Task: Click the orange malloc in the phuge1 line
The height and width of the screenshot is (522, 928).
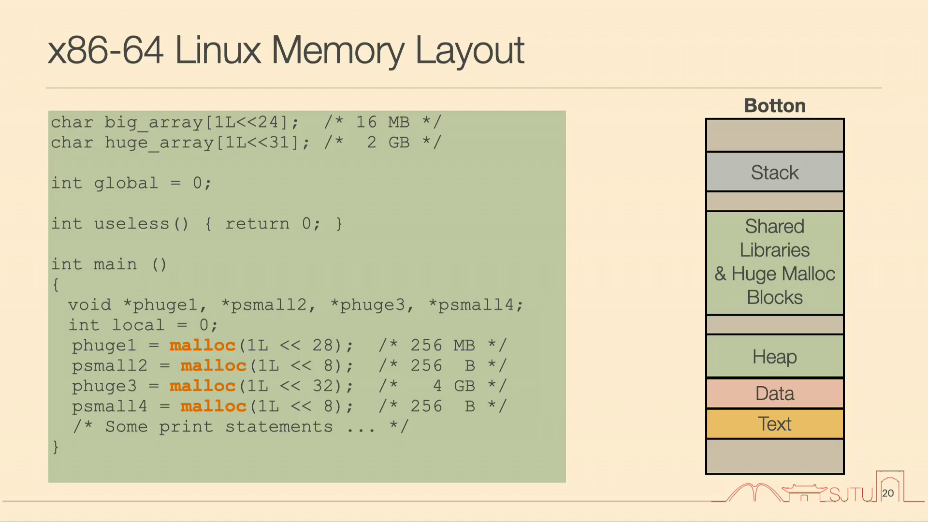Action: coord(203,346)
